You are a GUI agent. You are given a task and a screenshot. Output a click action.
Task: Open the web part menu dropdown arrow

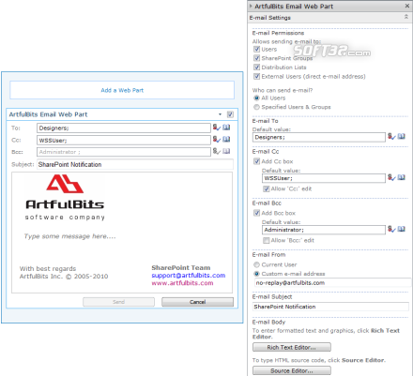pyautogui.click(x=220, y=114)
